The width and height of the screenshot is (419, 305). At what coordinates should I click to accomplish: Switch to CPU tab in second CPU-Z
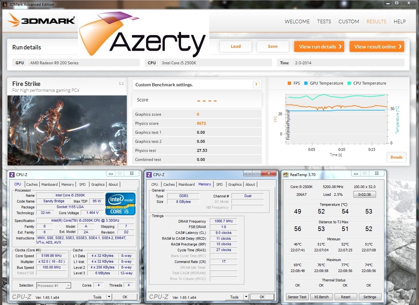155,184
